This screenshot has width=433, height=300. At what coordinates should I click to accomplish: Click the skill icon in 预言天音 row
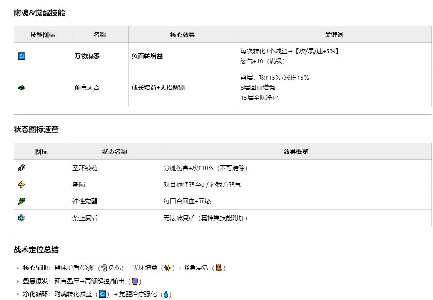(22, 88)
